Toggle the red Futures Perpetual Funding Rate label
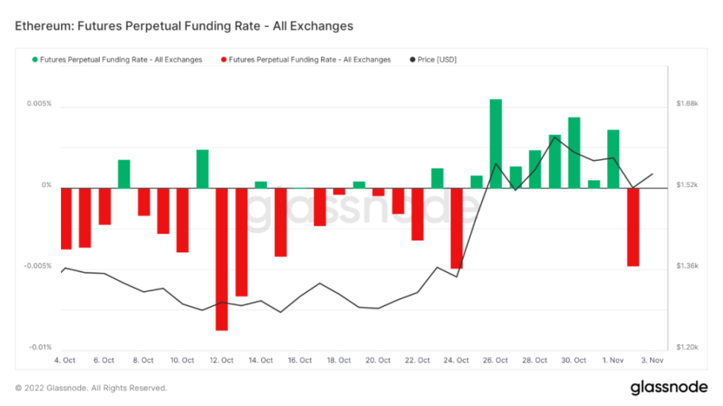The height and width of the screenshot is (406, 723). (x=309, y=59)
